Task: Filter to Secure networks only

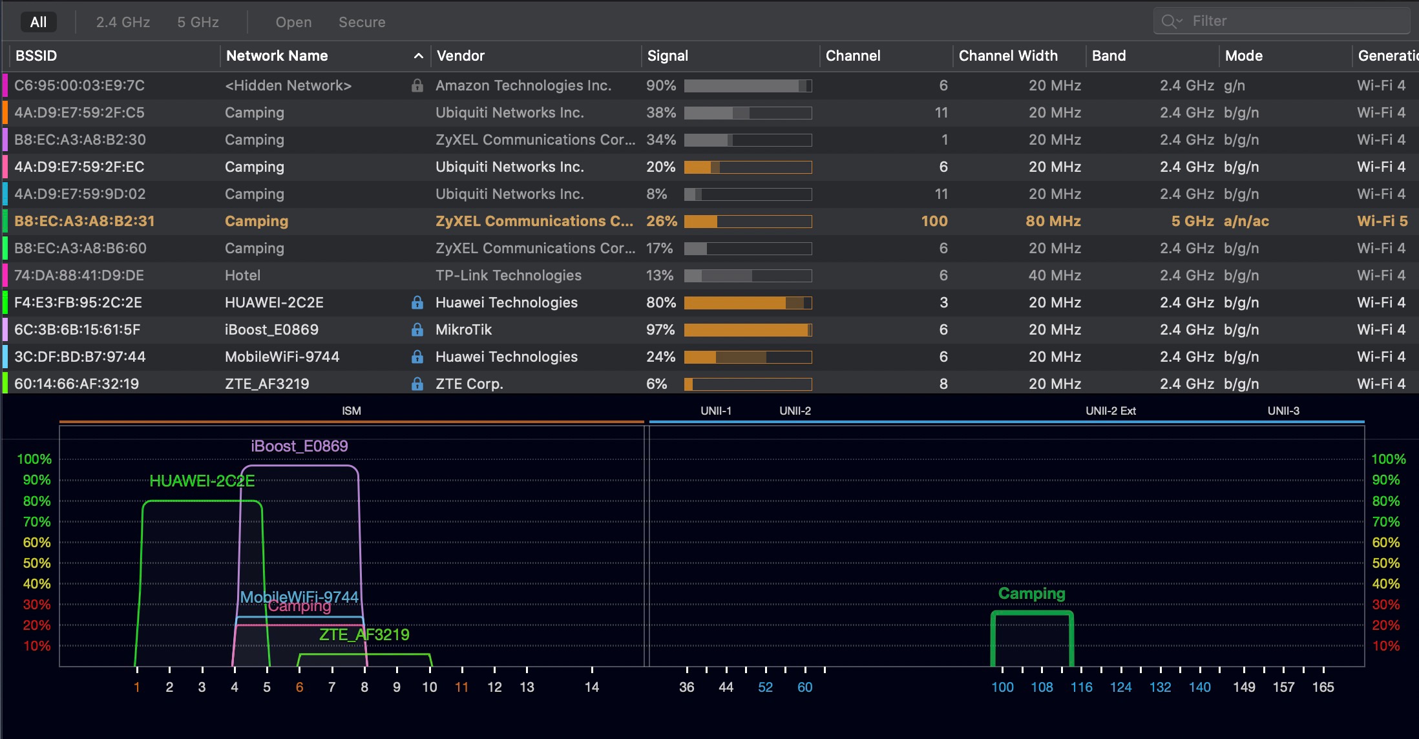Action: coord(361,22)
